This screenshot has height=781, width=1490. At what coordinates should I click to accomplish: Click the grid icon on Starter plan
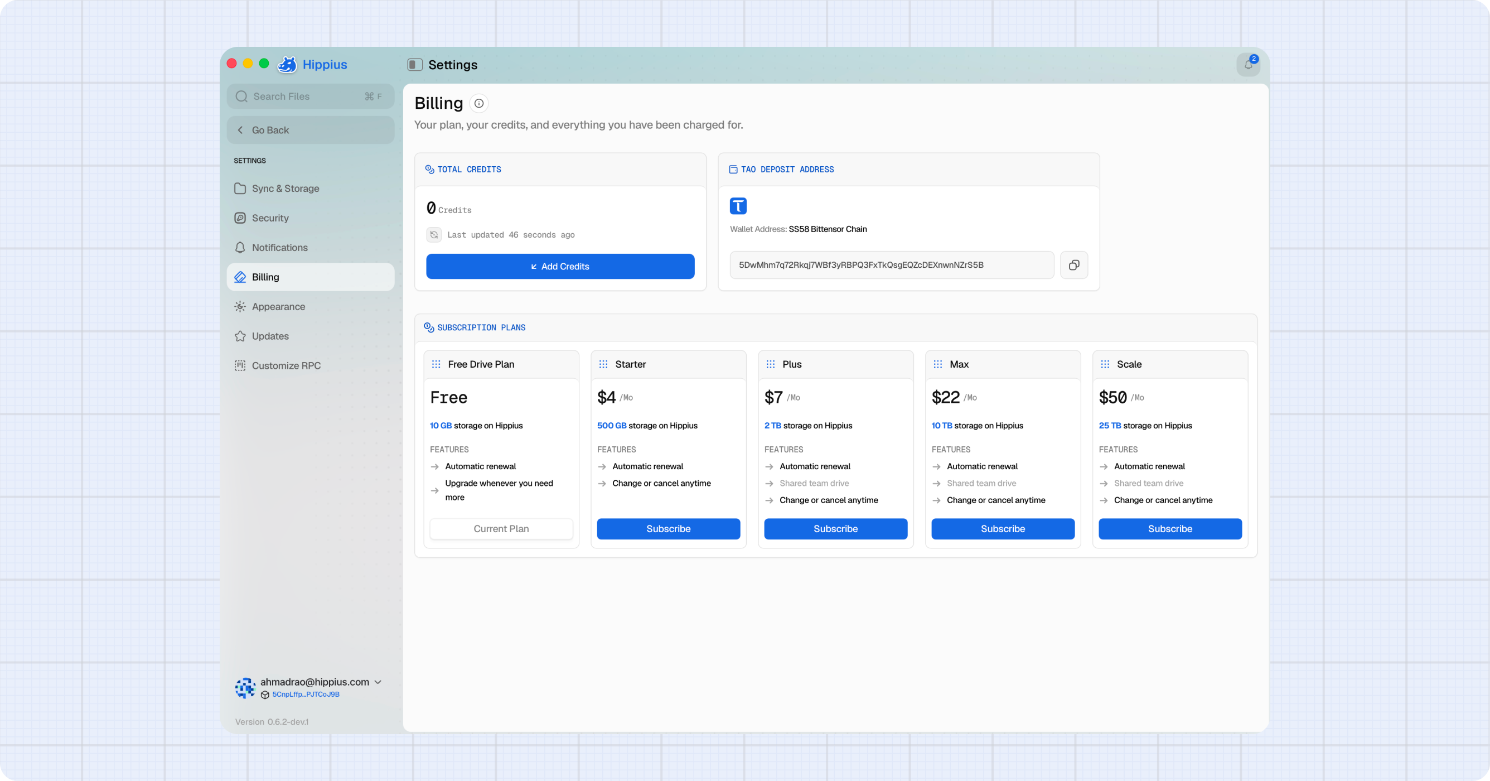coord(603,364)
